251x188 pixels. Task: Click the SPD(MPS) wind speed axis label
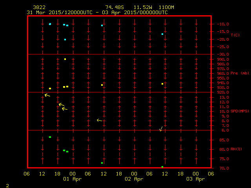pyautogui.click(x=240, y=111)
